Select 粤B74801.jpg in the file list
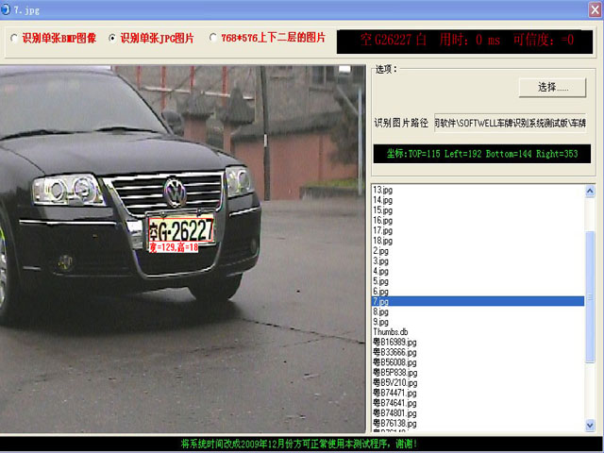Image resolution: width=604 pixels, height=453 pixels. [394, 413]
